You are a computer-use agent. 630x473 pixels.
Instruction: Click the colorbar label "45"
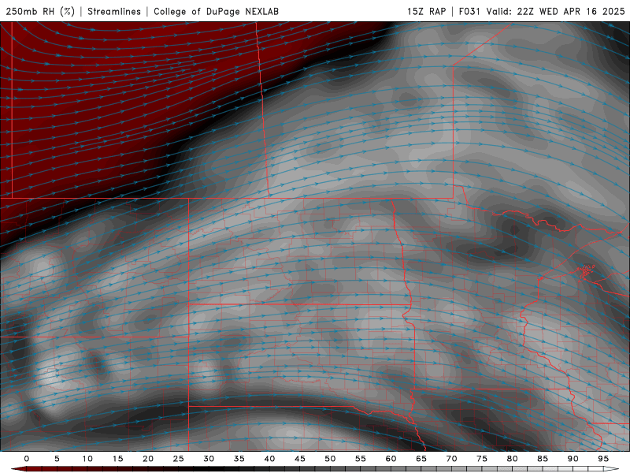[x=300, y=459]
